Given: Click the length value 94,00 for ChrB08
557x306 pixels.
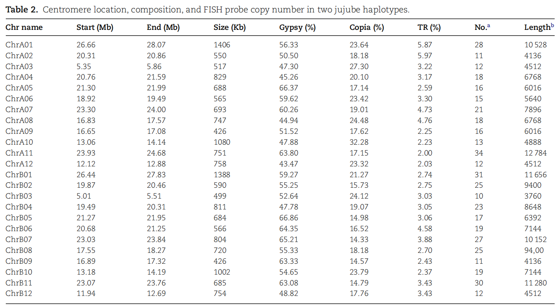Looking at the screenshot, I should (533, 250).
